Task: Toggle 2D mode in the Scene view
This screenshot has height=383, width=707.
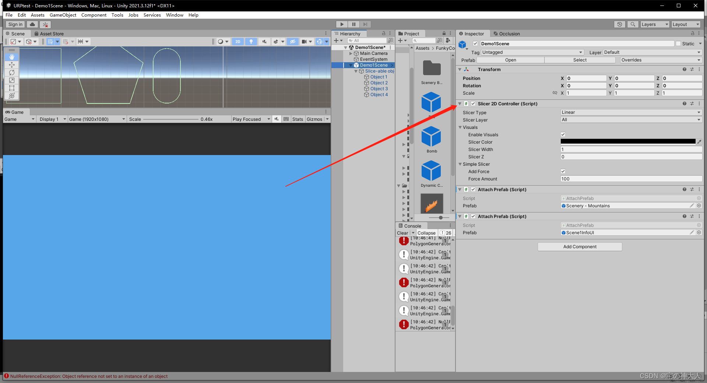Action: [238, 41]
